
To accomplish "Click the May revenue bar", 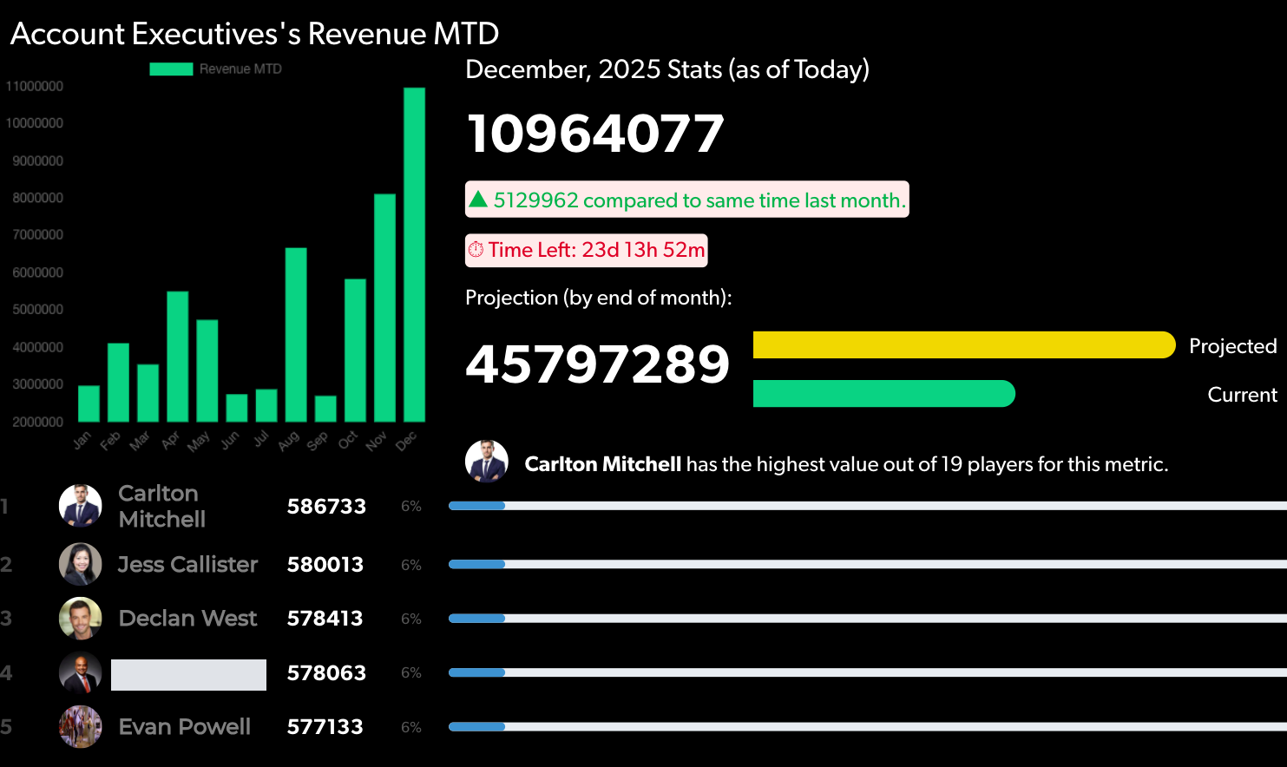I will [x=207, y=370].
